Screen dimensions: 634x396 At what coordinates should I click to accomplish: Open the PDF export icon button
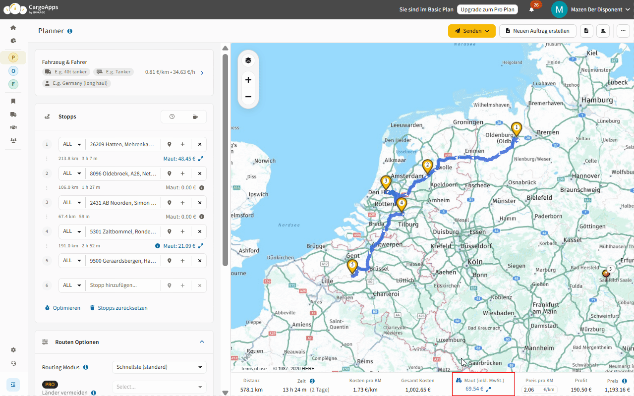[586, 31]
